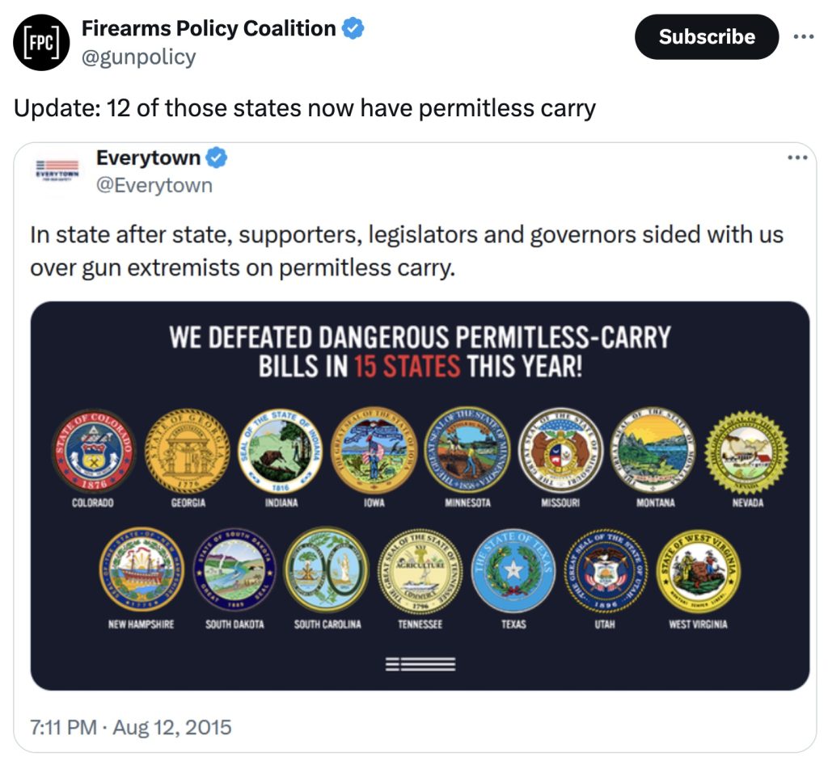Click the West Virginia state seal

point(698,570)
